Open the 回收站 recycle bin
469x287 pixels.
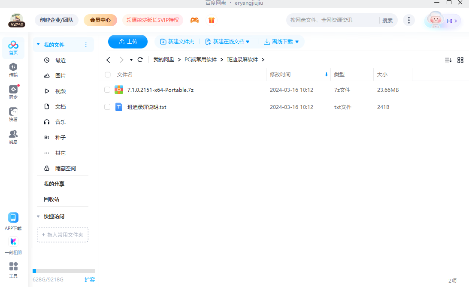point(51,199)
